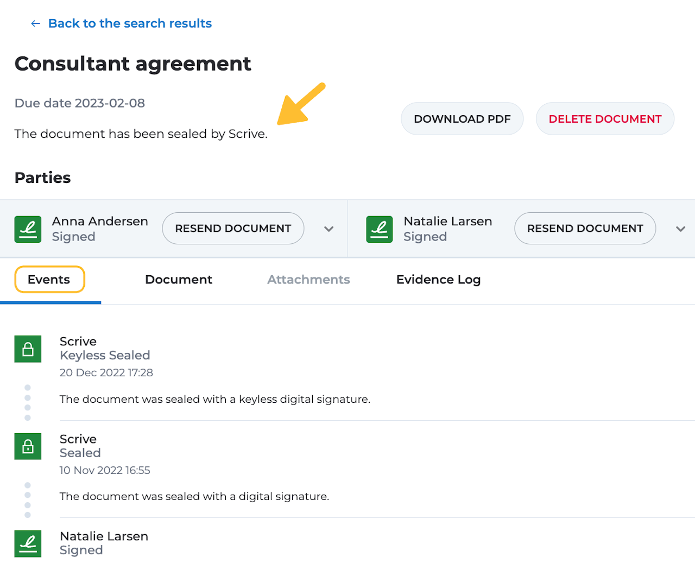Click the 10 Nov 2022 Sealed event description

[x=194, y=496]
